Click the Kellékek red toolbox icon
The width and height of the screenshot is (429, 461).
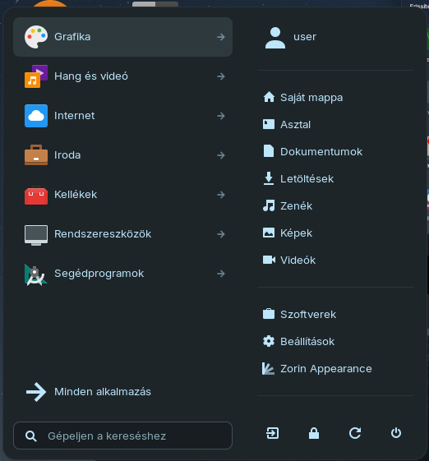36,195
